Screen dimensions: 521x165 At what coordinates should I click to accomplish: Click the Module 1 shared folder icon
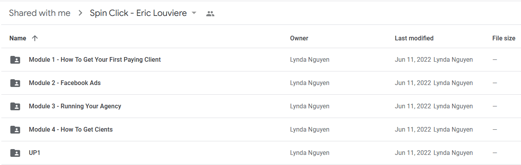pos(15,60)
